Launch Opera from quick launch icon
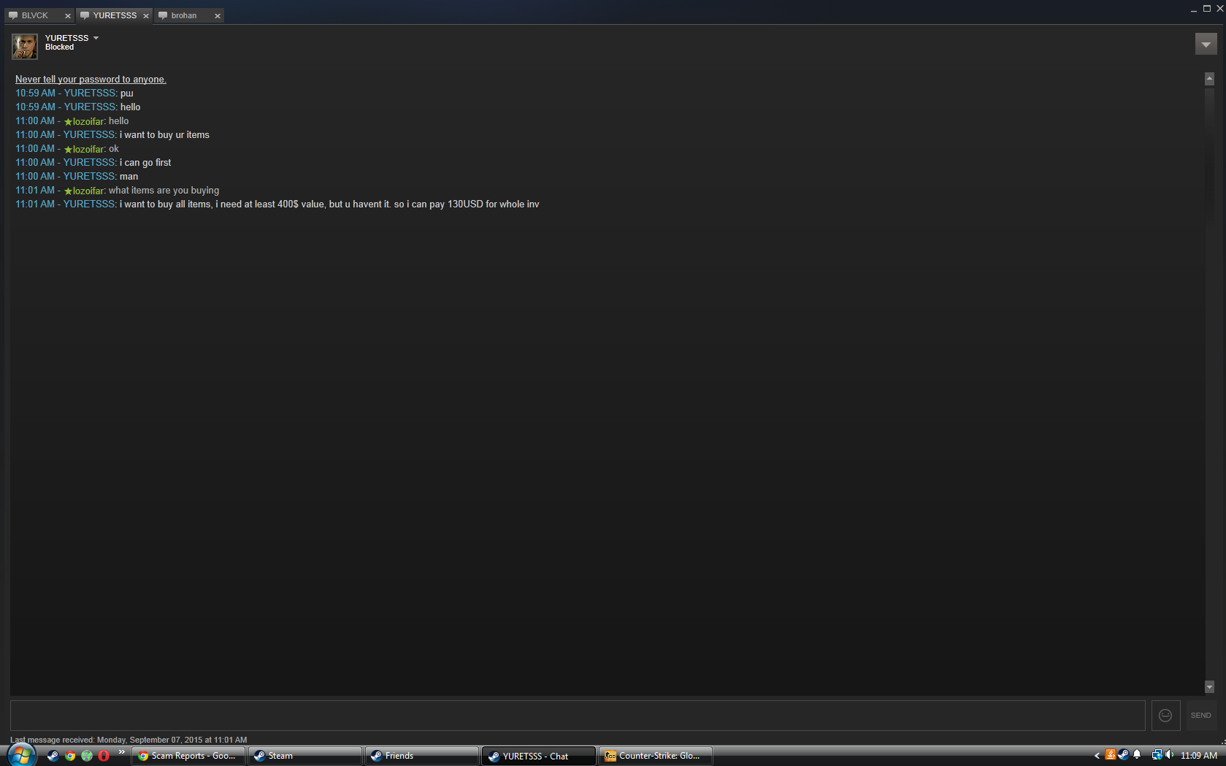 coord(104,756)
